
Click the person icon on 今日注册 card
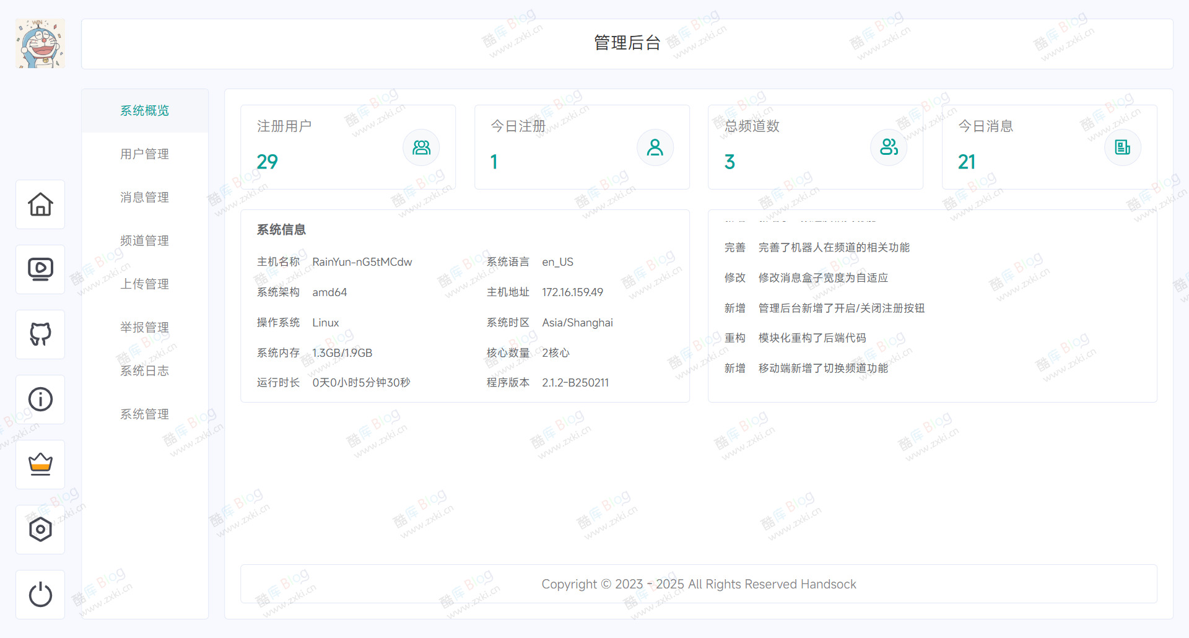(655, 147)
